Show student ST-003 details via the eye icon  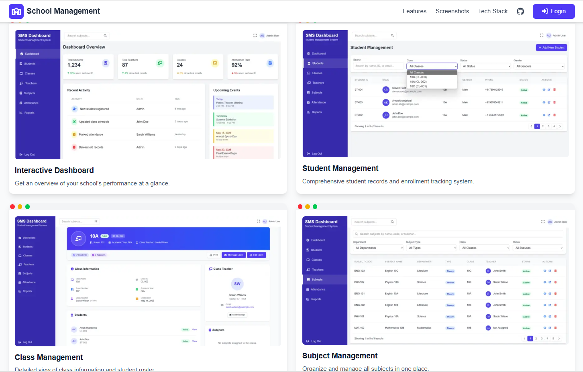[543, 102]
